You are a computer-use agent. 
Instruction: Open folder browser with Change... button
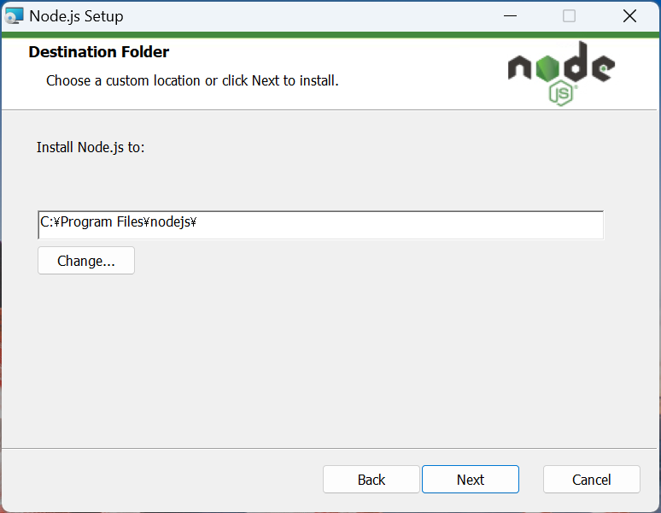tap(86, 261)
